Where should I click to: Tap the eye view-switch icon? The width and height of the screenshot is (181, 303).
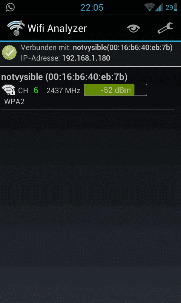(x=133, y=29)
